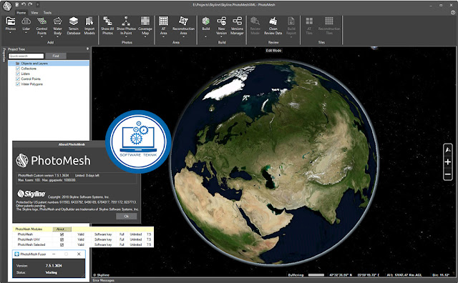Expand the AT Area dropdown arrow
The image size is (458, 283).
pos(164,37)
